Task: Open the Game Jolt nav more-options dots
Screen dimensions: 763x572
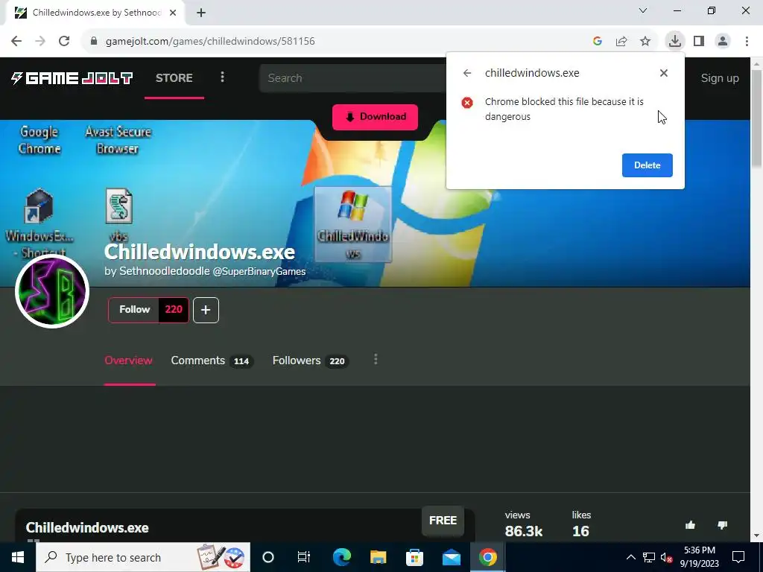Action: [222, 77]
